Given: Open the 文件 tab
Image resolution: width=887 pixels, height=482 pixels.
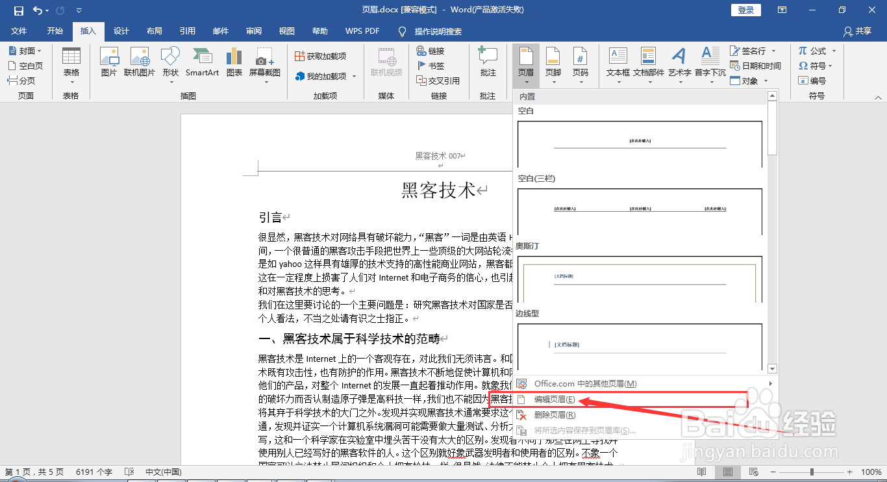Looking at the screenshot, I should click(x=19, y=31).
